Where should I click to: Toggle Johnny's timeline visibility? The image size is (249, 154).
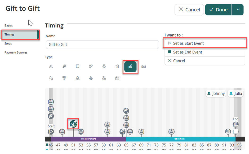click(x=216, y=94)
